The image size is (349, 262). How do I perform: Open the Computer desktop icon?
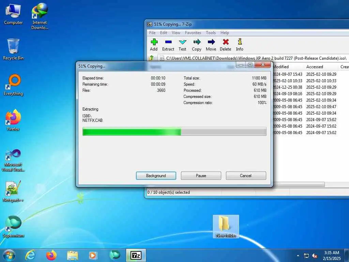click(13, 14)
